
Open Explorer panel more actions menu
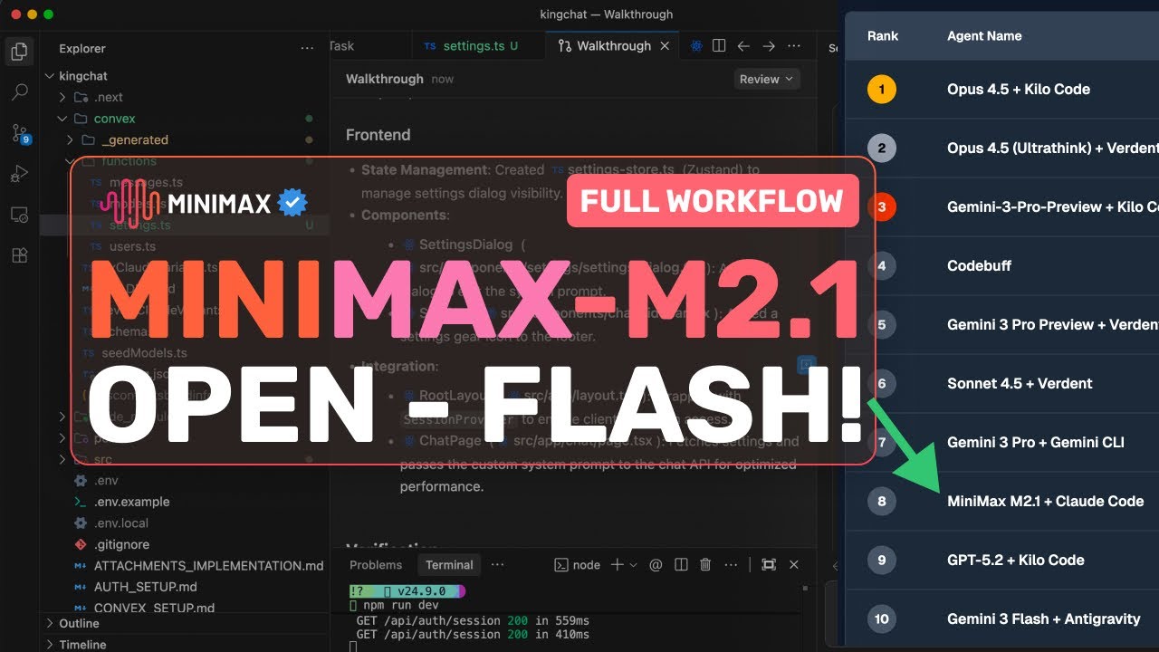pyautogui.click(x=308, y=48)
